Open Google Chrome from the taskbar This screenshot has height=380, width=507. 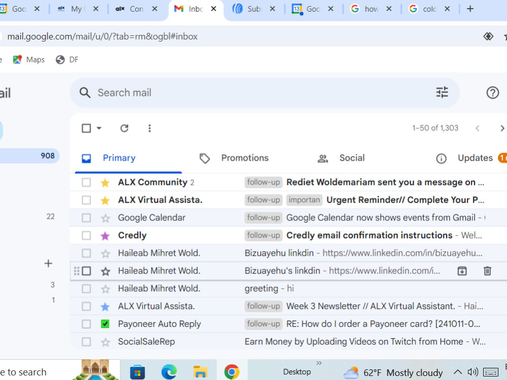tap(232, 372)
